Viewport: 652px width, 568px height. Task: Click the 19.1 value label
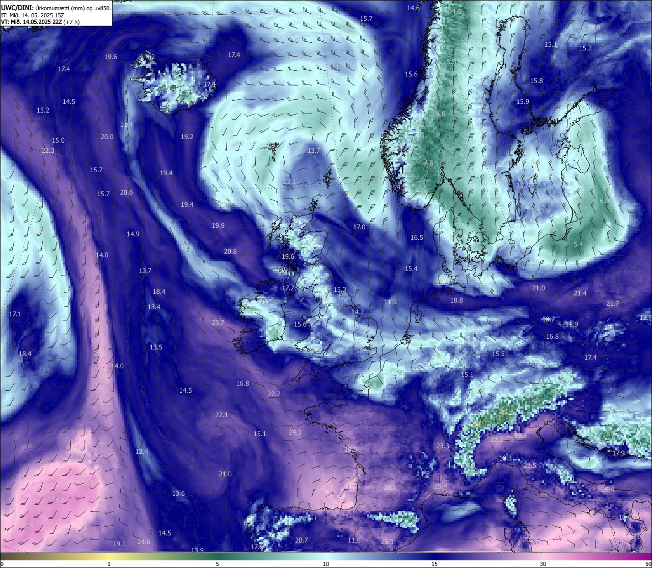tap(119, 544)
